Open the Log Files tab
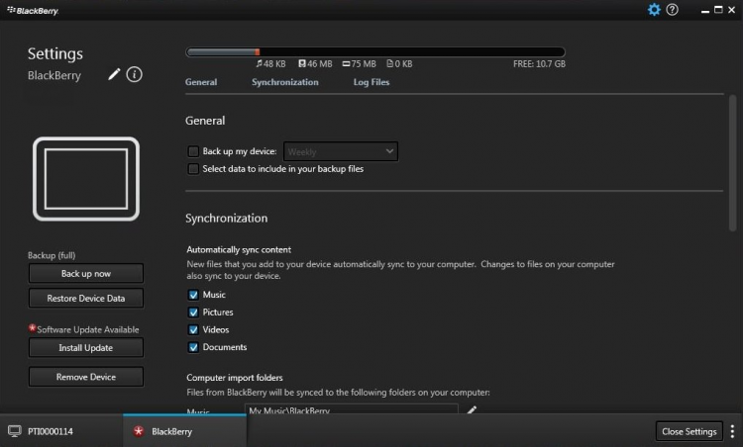Viewport: 743px width, 447px height. pyautogui.click(x=371, y=82)
